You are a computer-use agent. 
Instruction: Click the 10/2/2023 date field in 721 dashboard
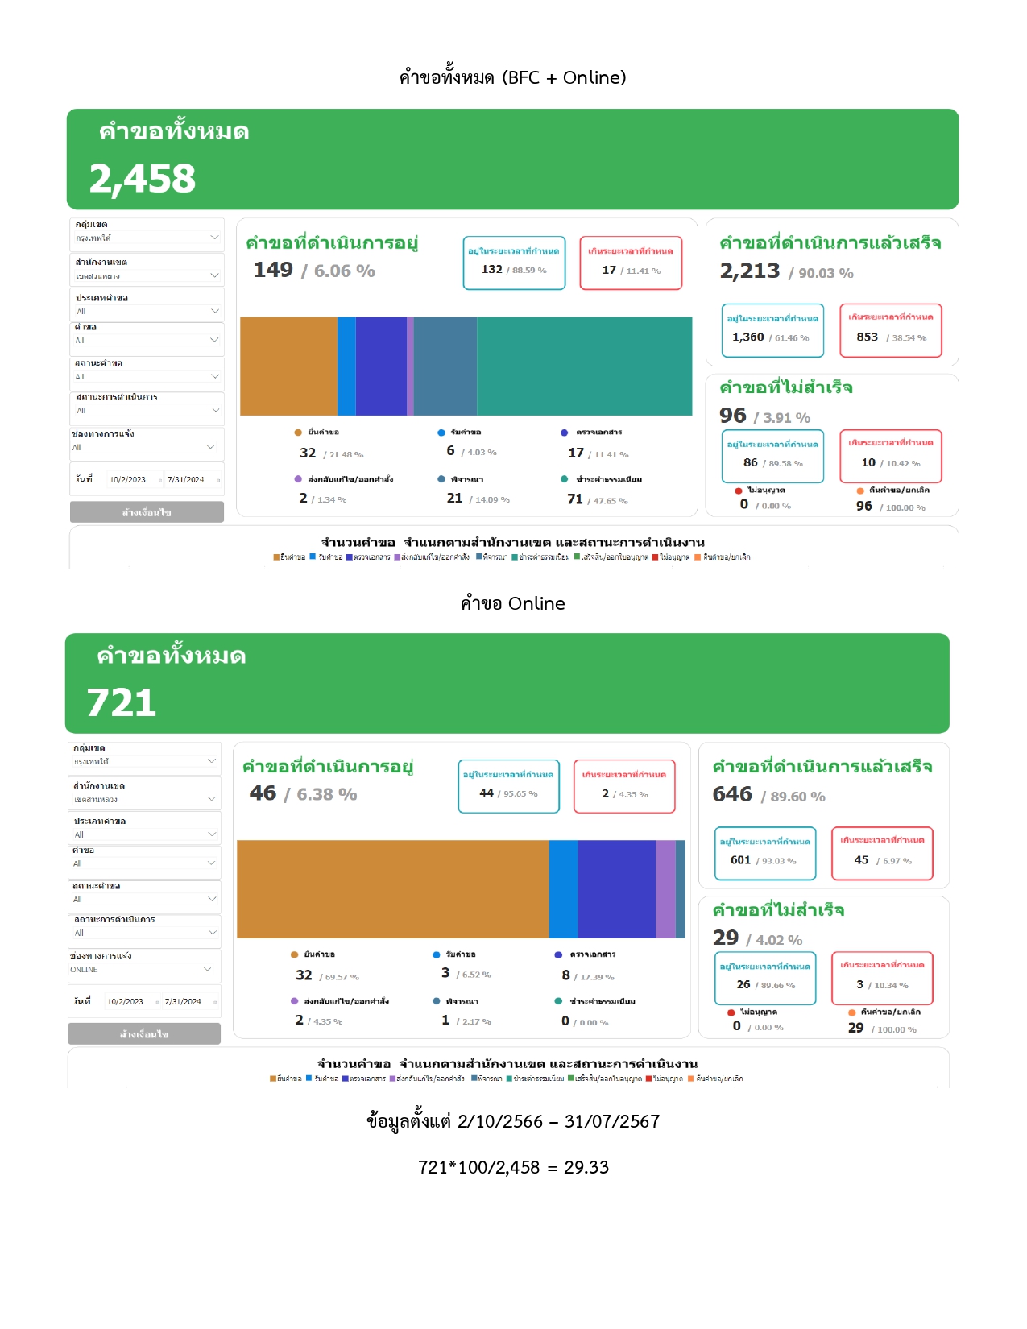tap(126, 1002)
